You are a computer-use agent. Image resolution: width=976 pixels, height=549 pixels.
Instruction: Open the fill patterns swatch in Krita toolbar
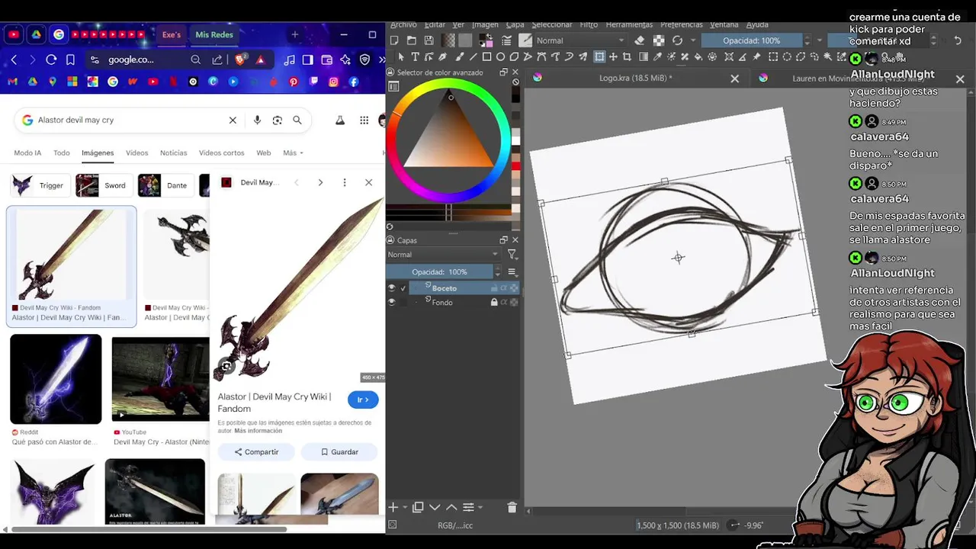click(x=466, y=40)
